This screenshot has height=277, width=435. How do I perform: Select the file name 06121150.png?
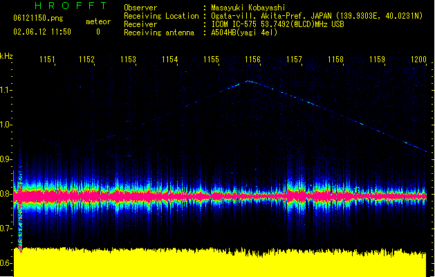38,18
